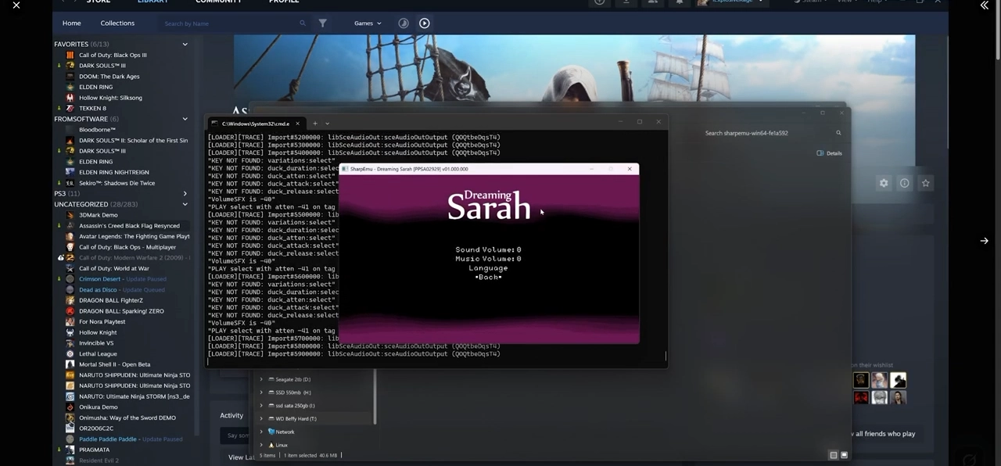Collapse the FAVORITES category
1001x466 pixels.
pyautogui.click(x=185, y=45)
